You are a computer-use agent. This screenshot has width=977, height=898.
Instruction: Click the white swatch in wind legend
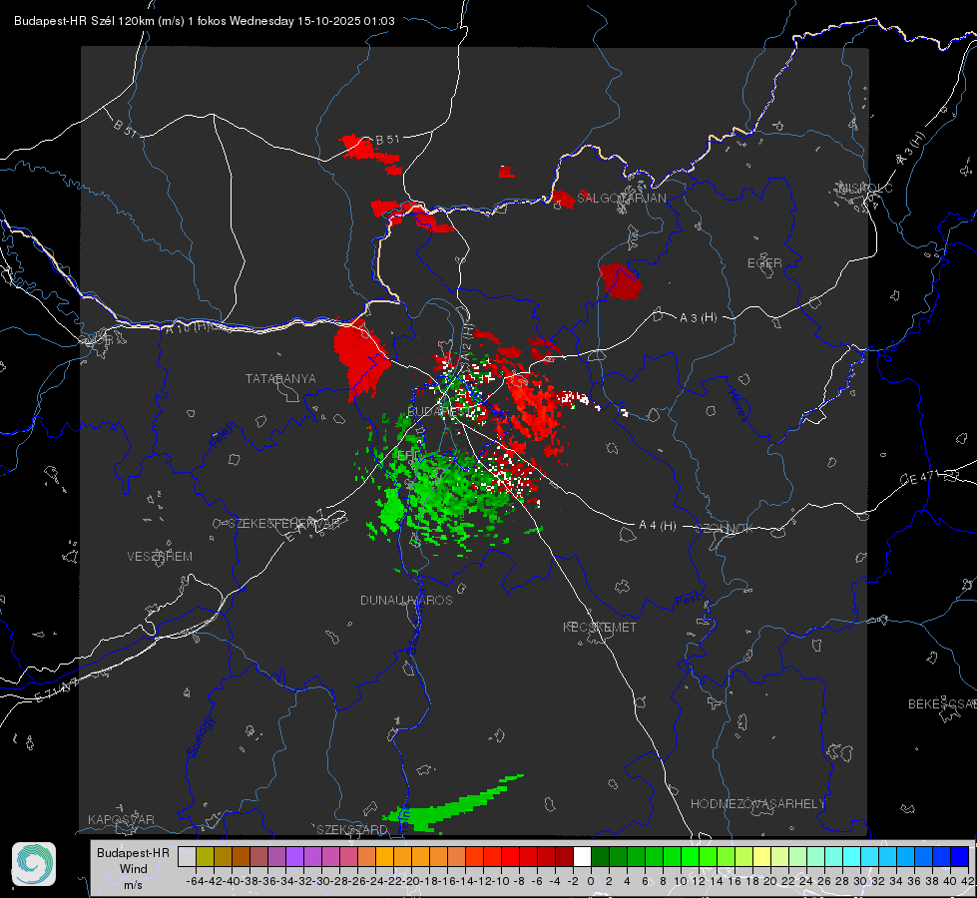[582, 856]
